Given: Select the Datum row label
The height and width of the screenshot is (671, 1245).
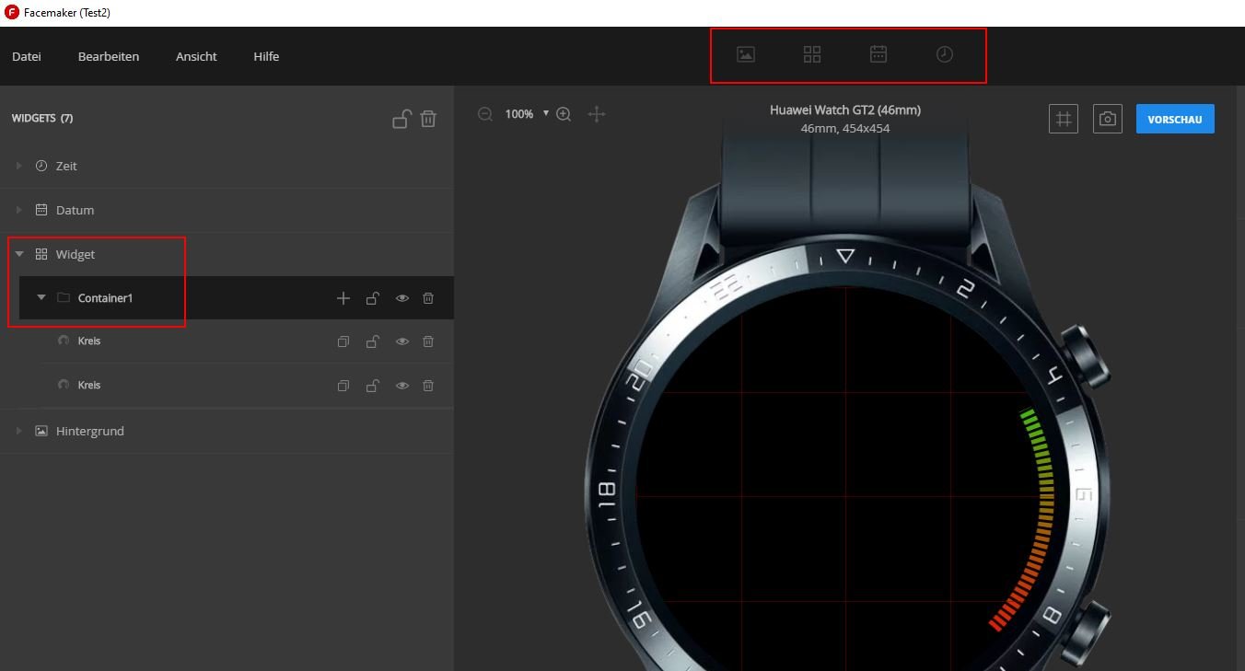Looking at the screenshot, I should pyautogui.click(x=75, y=210).
